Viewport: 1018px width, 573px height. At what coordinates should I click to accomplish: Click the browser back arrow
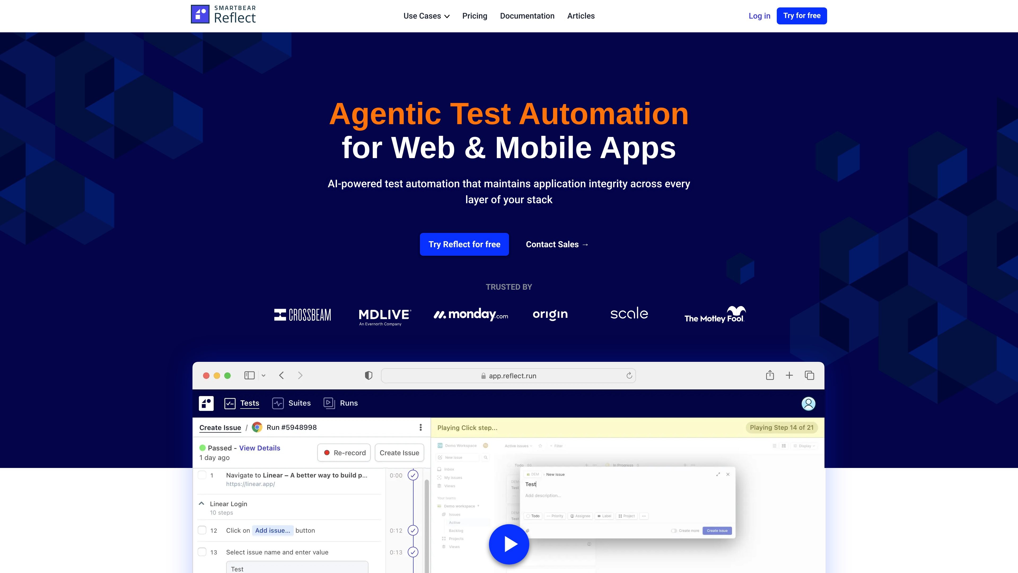(x=281, y=375)
